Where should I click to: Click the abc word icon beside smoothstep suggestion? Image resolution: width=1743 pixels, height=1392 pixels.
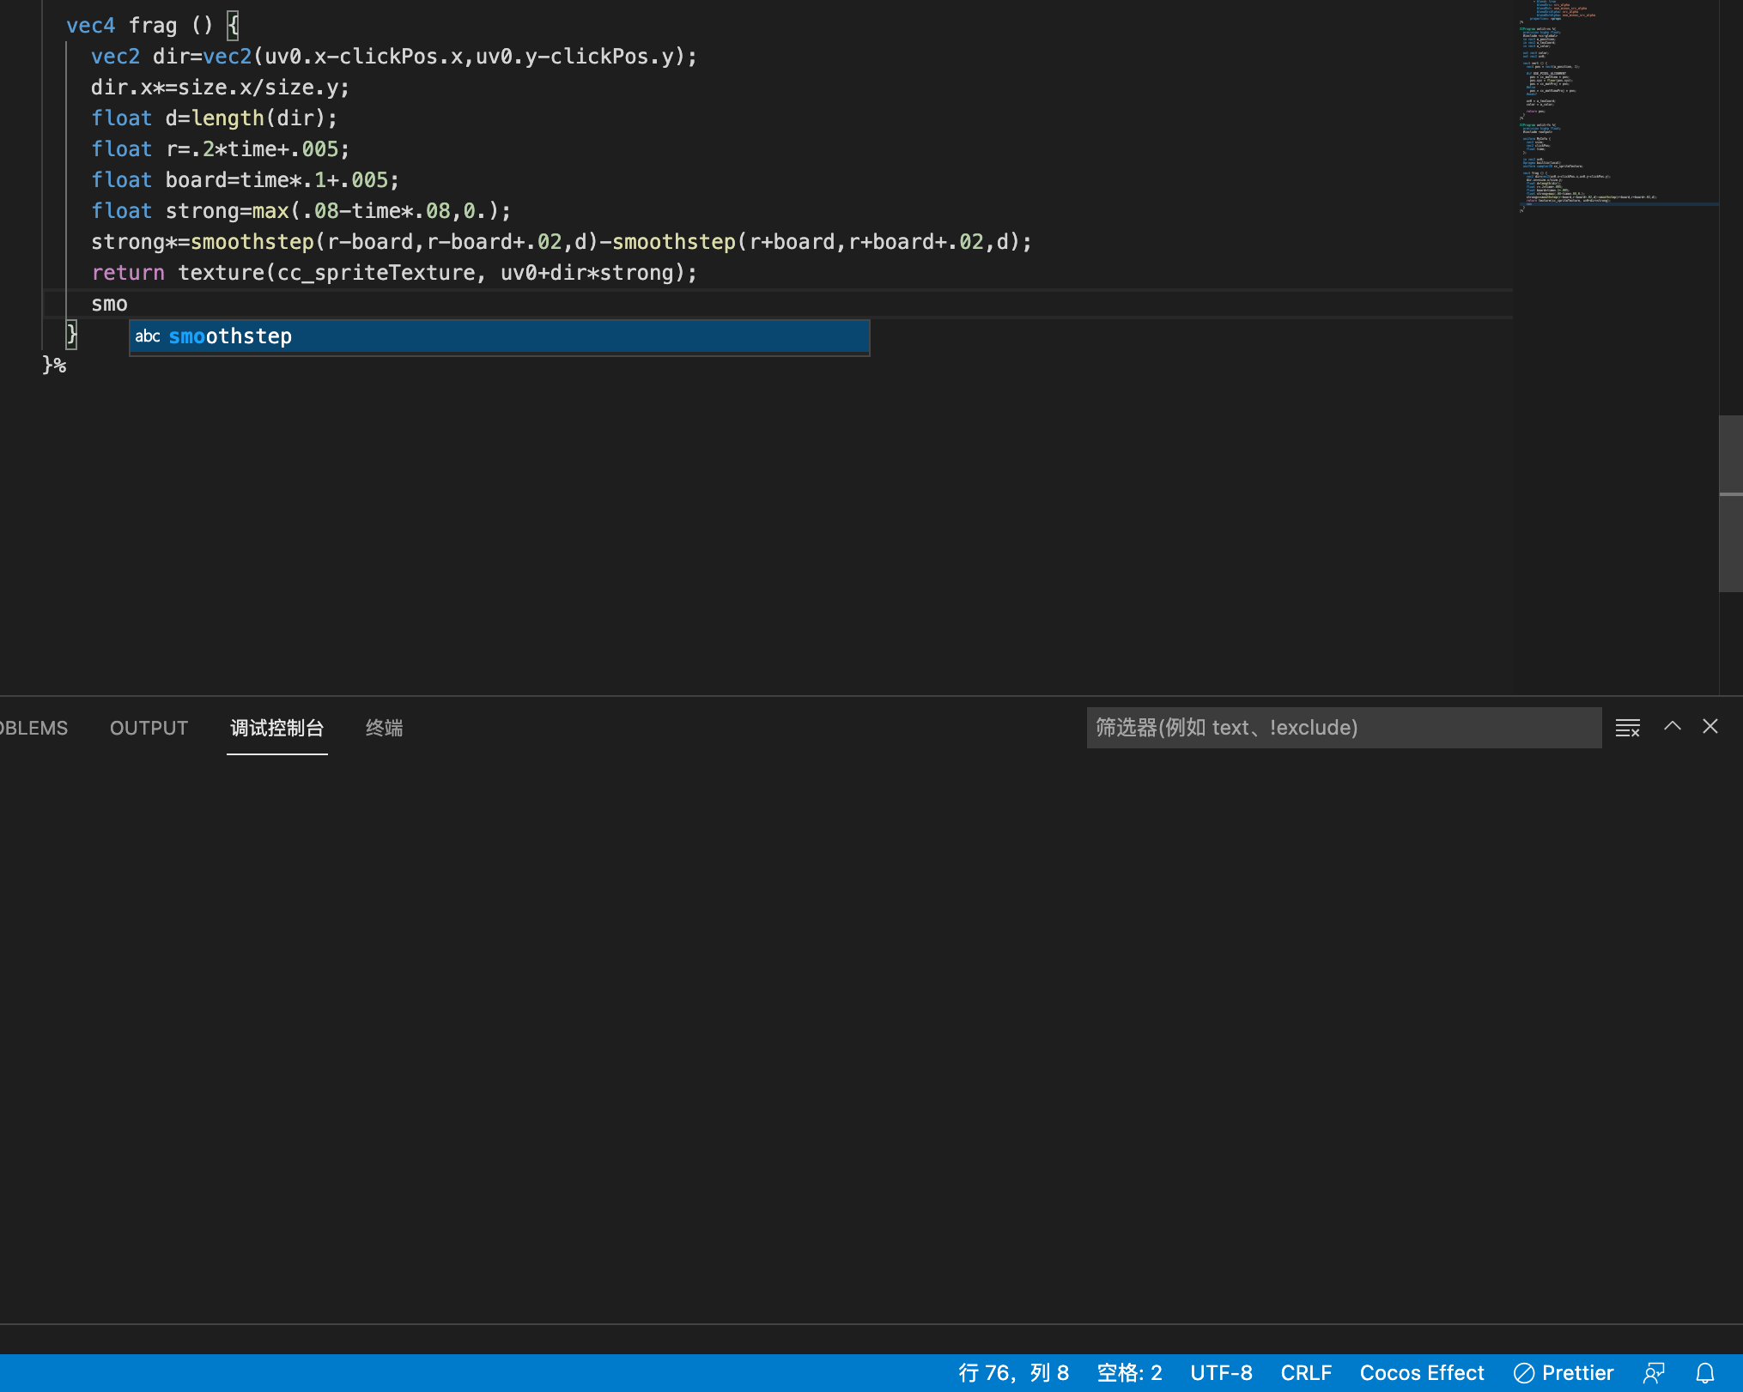[148, 336]
